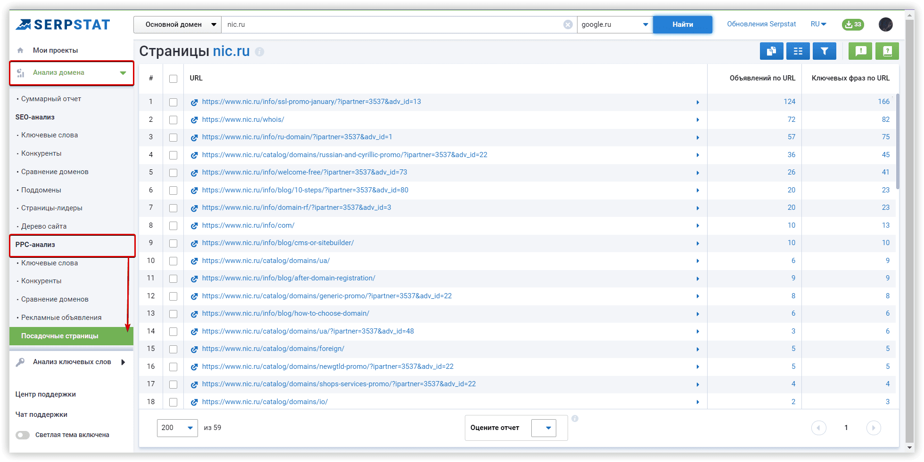The width and height of the screenshot is (924, 462).
Task: Click the ads count 124 in row 1
Action: coord(789,102)
